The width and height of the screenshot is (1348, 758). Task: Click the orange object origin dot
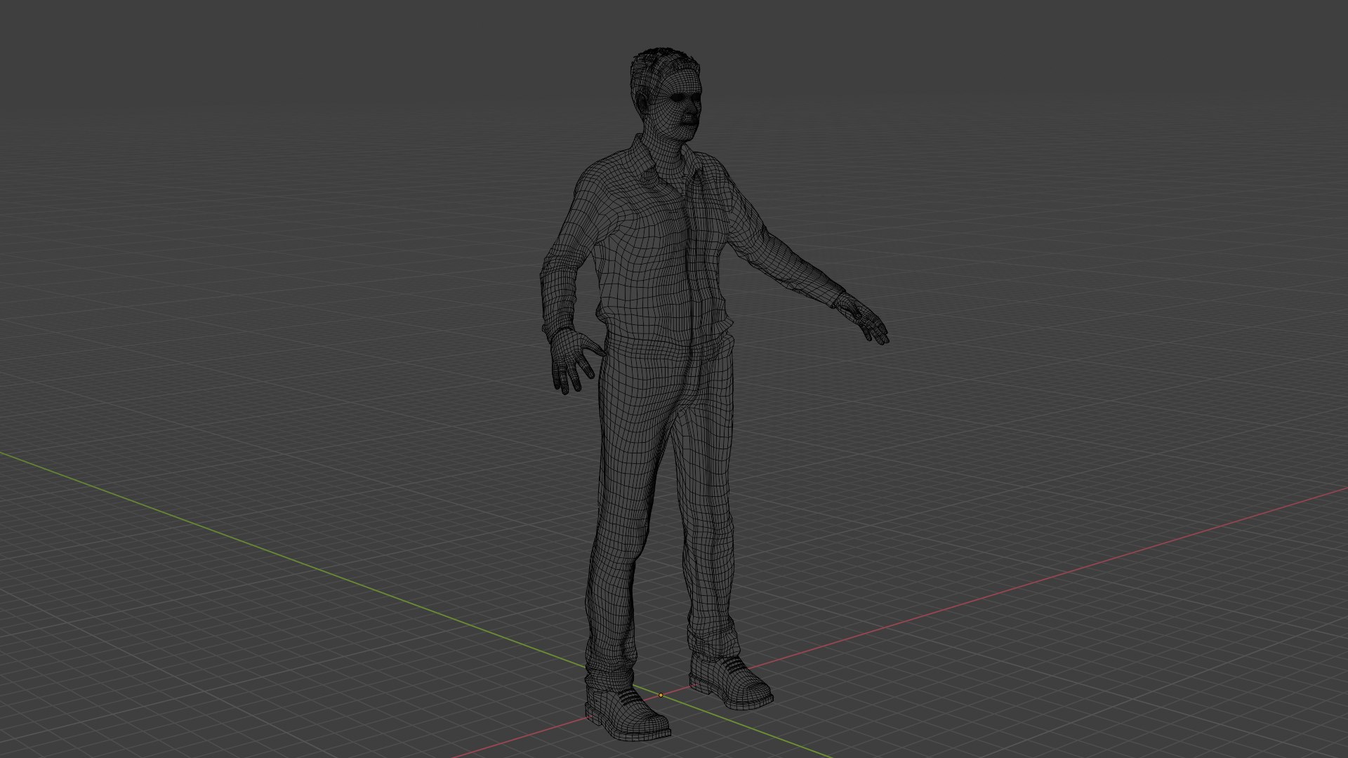tap(661, 696)
